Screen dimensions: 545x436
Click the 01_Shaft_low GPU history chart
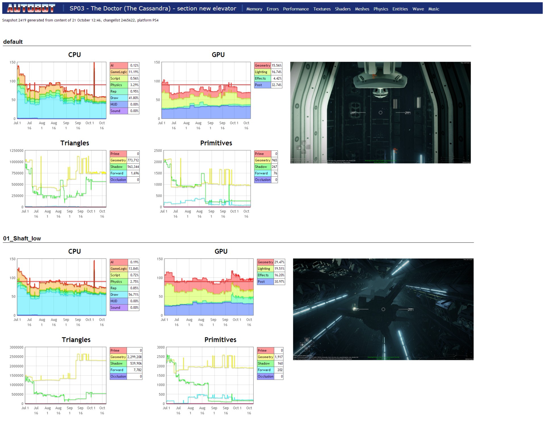pos(209,287)
